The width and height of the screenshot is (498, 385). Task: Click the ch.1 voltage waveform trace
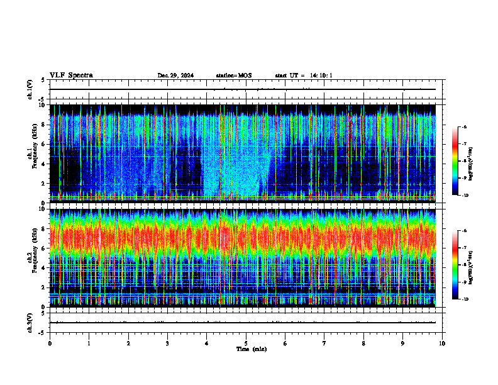[x=243, y=89]
